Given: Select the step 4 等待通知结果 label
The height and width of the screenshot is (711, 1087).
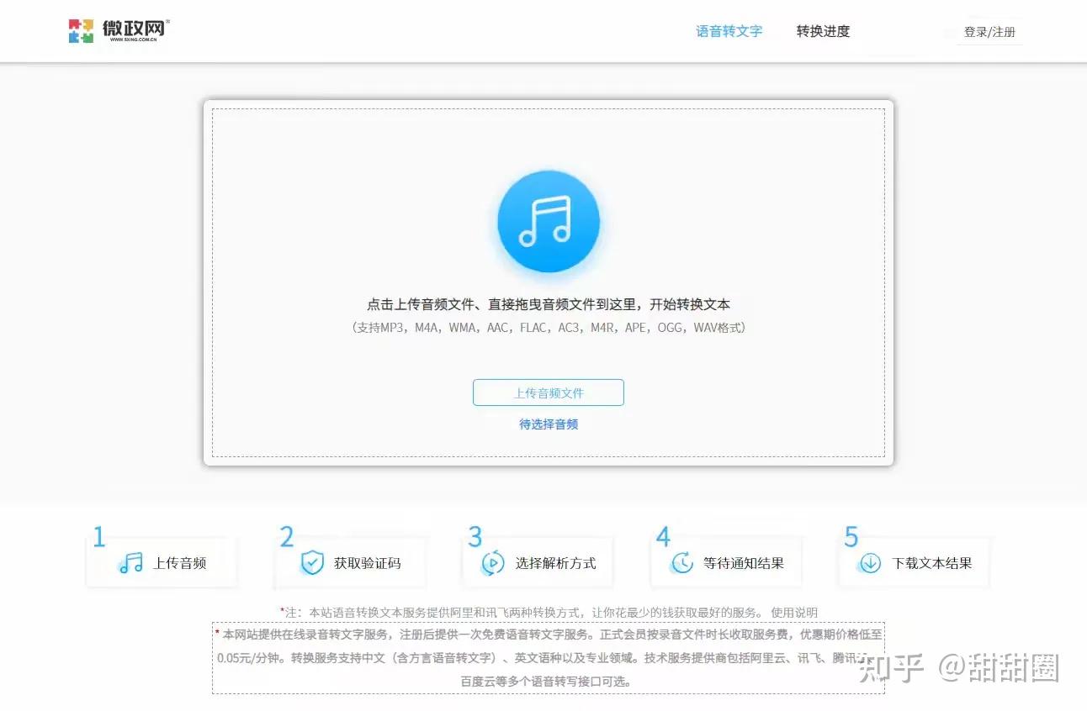Looking at the screenshot, I should pos(744,563).
